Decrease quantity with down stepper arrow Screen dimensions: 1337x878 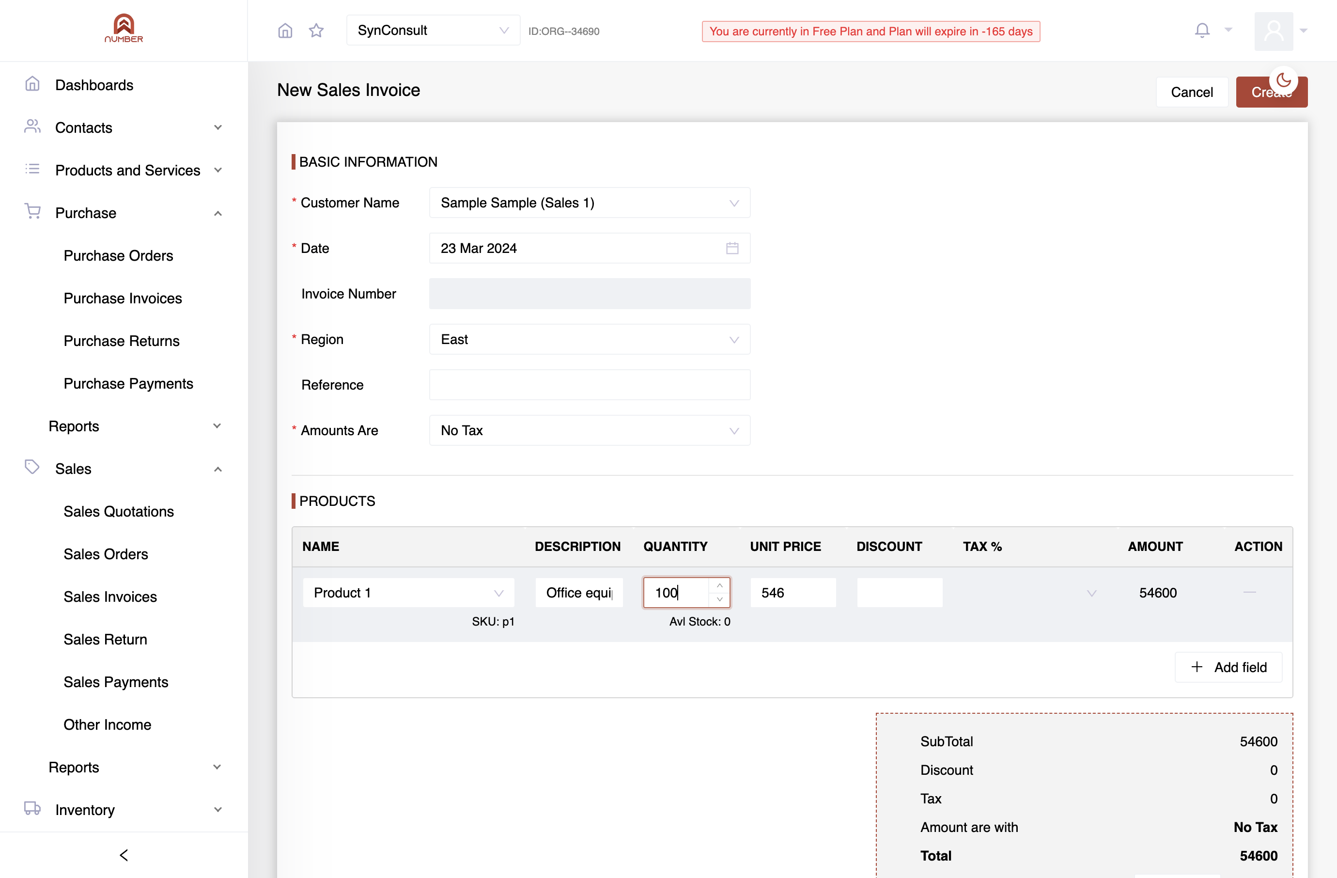719,599
